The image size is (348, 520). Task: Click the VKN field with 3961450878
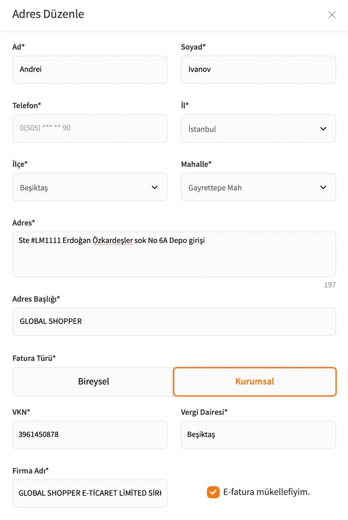coord(90,435)
